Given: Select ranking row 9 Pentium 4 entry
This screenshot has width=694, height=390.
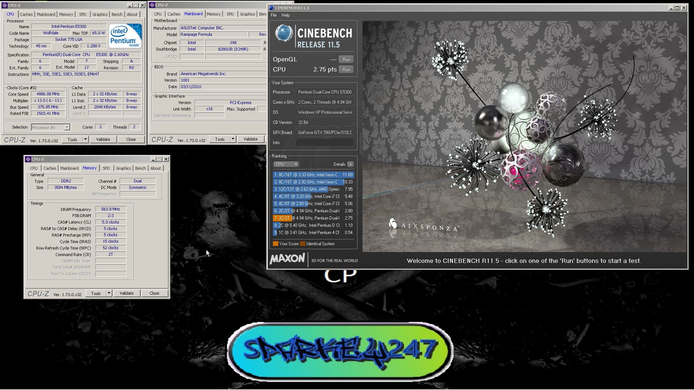Looking at the screenshot, I should click(x=313, y=233).
